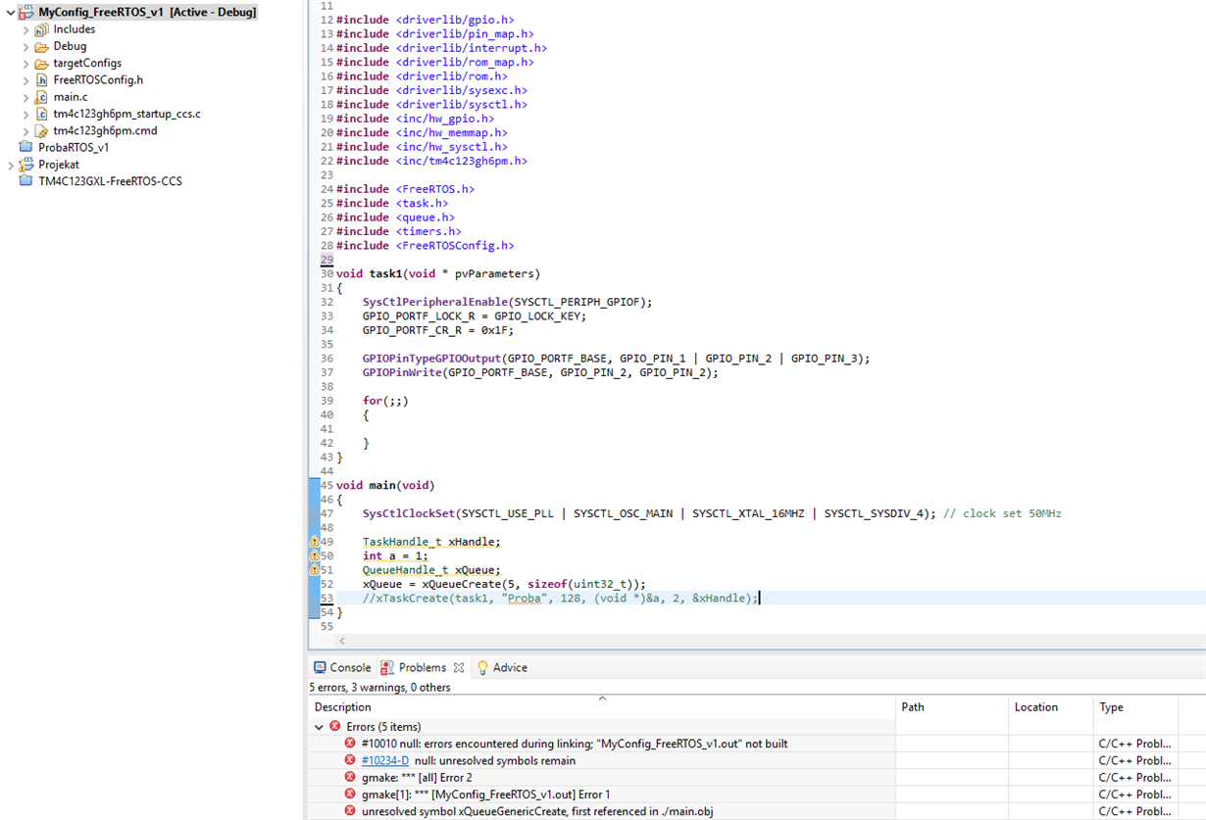The image size is (1206, 820).
Task: Sort problems by Path column
Action: 953,707
